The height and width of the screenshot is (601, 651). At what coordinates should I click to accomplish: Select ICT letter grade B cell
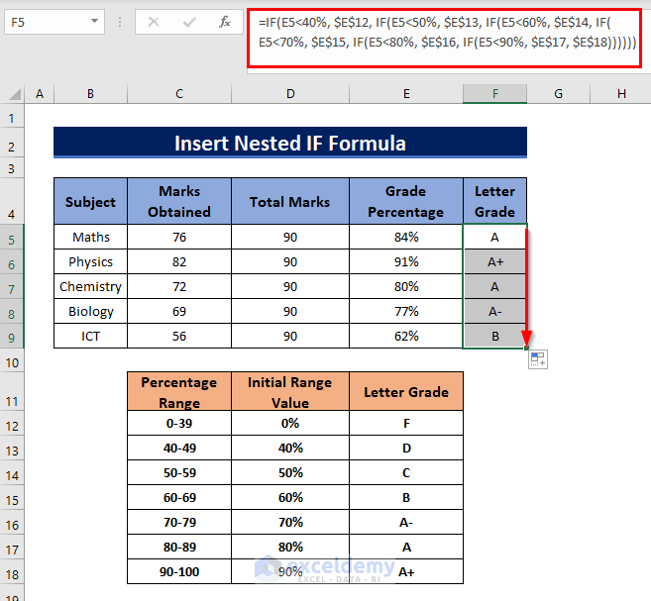click(494, 336)
